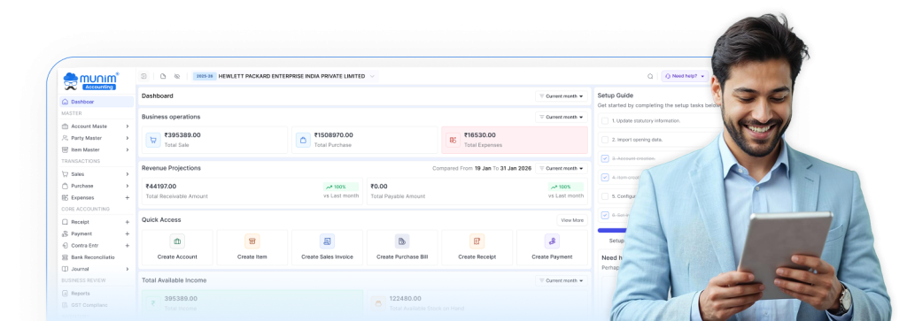907x321 pixels.
Task: Click the Create Payment tile icon
Action: [552, 241]
